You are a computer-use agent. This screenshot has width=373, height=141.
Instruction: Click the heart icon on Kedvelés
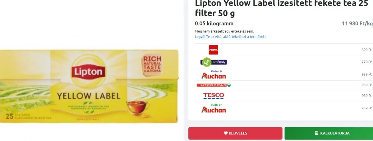click(x=226, y=133)
